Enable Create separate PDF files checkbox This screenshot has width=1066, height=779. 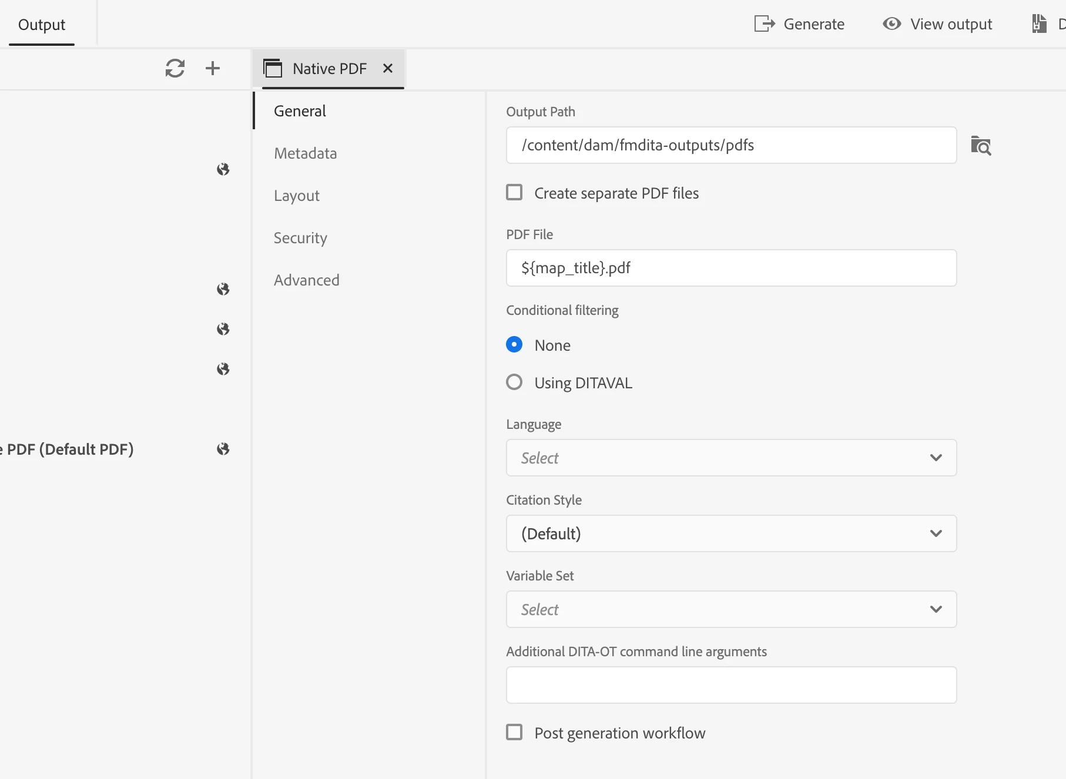pos(514,193)
